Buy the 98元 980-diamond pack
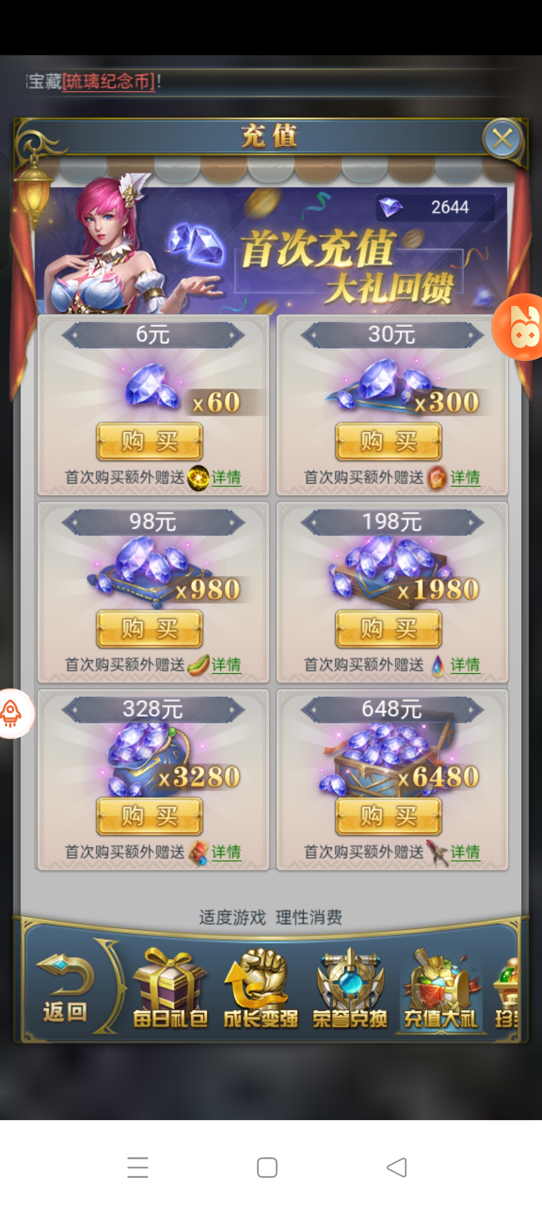This screenshot has width=542, height=1205. (x=150, y=629)
